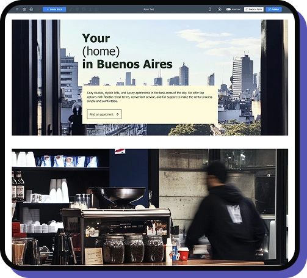Toggle the Advanced switch

[x=228, y=9]
